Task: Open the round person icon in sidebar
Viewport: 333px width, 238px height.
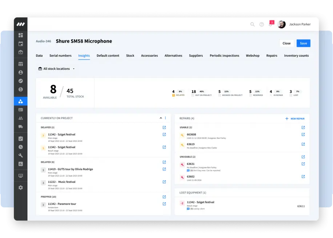Action: click(x=21, y=72)
